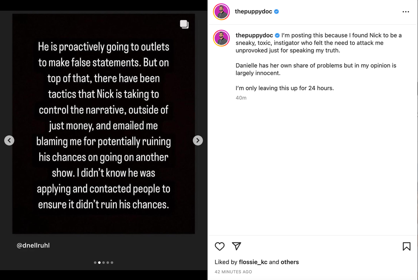The image size is (418, 280).
Task: Save the post with the bookmark icon
Action: tap(406, 246)
